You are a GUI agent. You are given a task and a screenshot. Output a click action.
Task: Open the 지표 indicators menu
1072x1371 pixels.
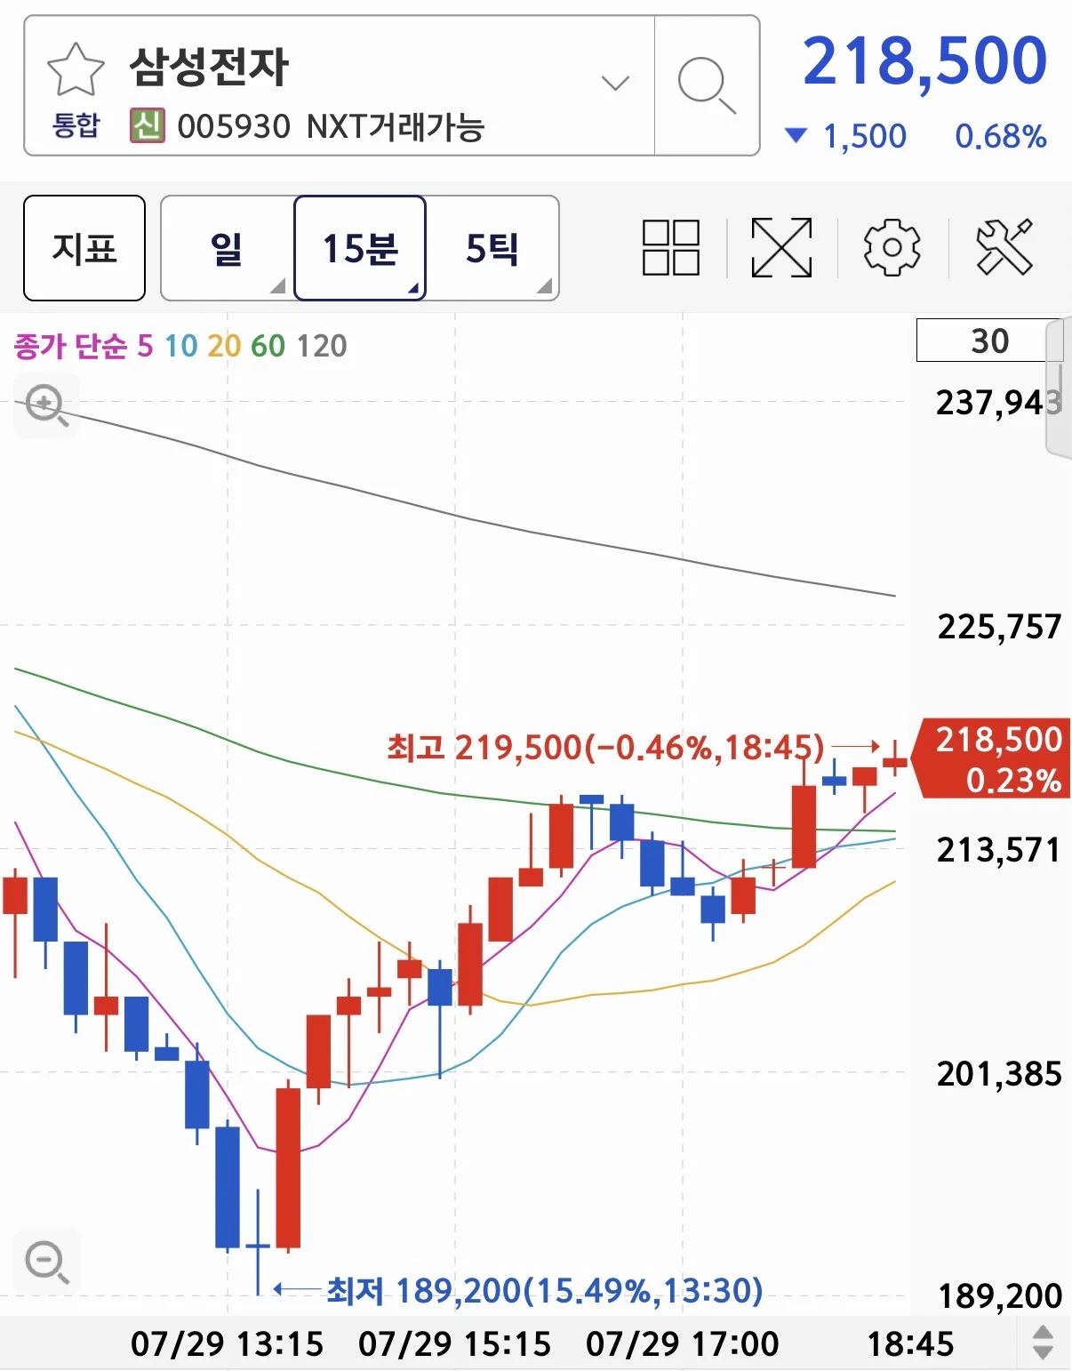click(84, 248)
